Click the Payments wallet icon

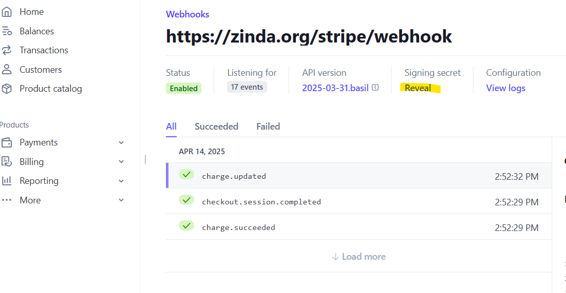pos(7,142)
